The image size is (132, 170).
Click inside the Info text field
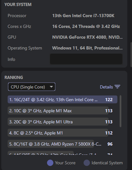pos(86,59)
